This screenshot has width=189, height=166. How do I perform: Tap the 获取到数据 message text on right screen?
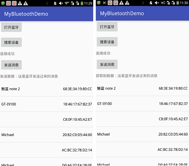[x=126, y=76]
